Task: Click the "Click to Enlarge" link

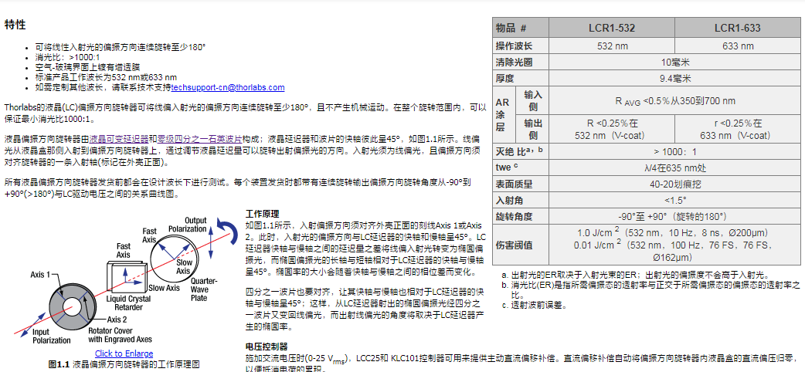Action: 124,353
